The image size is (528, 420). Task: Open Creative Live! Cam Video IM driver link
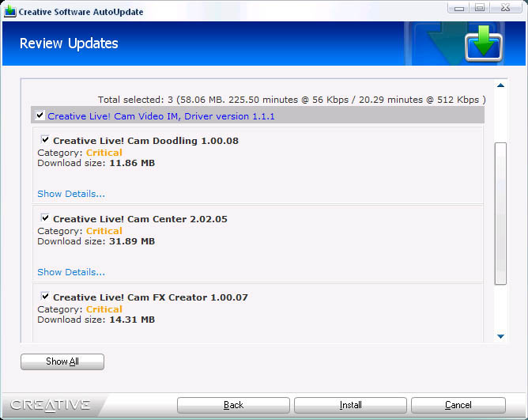tap(161, 116)
